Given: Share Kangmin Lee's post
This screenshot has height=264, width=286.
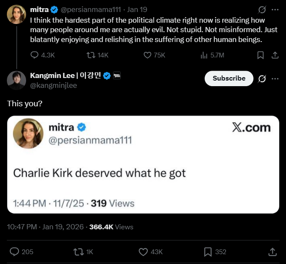Looking at the screenshot, I should (x=272, y=252).
